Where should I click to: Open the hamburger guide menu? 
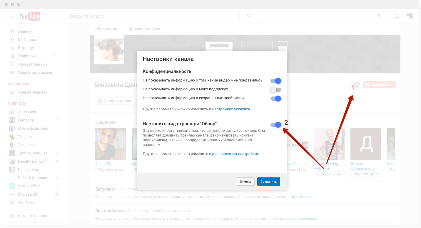tap(13, 16)
